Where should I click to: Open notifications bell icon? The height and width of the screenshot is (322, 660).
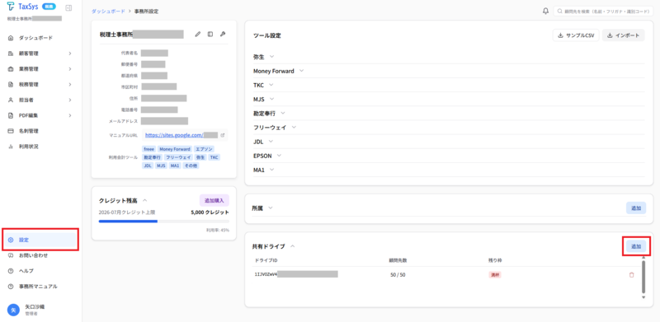(545, 11)
